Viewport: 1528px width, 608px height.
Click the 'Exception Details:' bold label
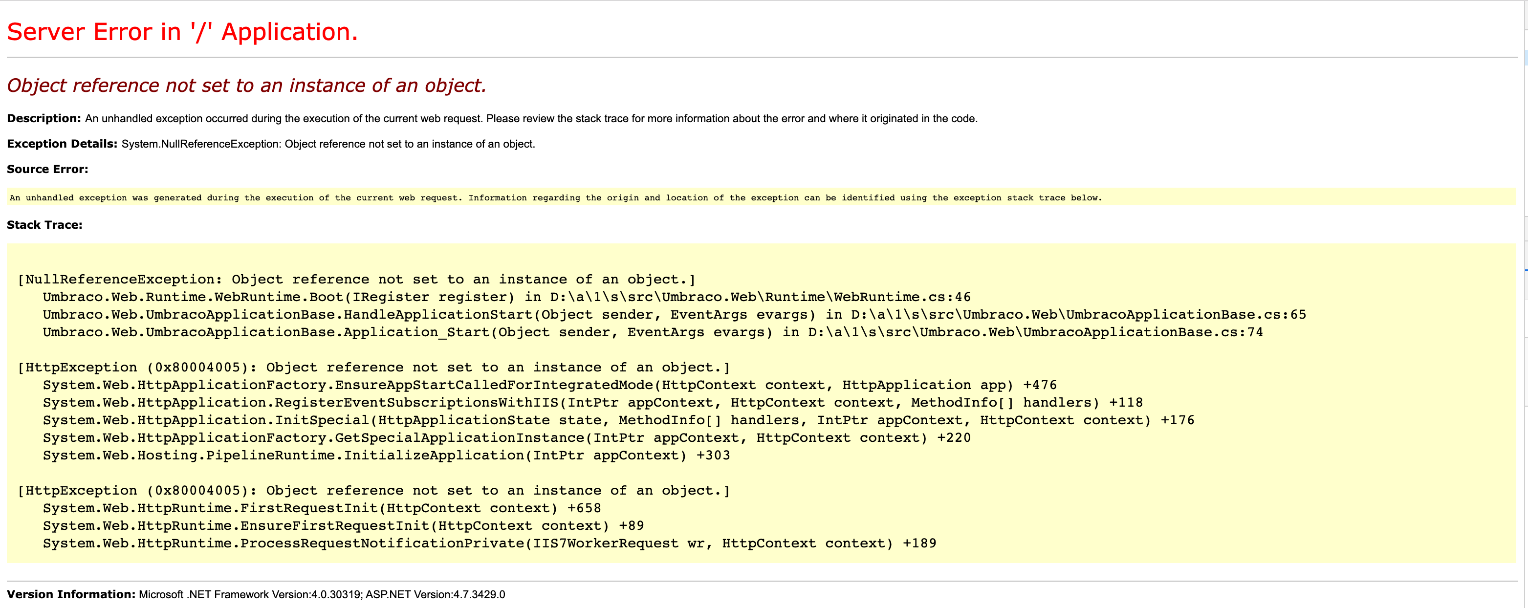coord(62,144)
